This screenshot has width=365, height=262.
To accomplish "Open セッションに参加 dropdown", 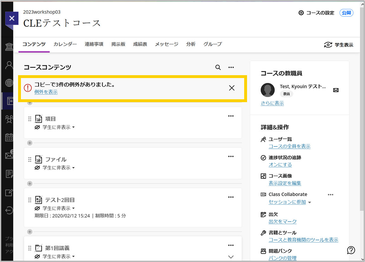I will (x=290, y=202).
